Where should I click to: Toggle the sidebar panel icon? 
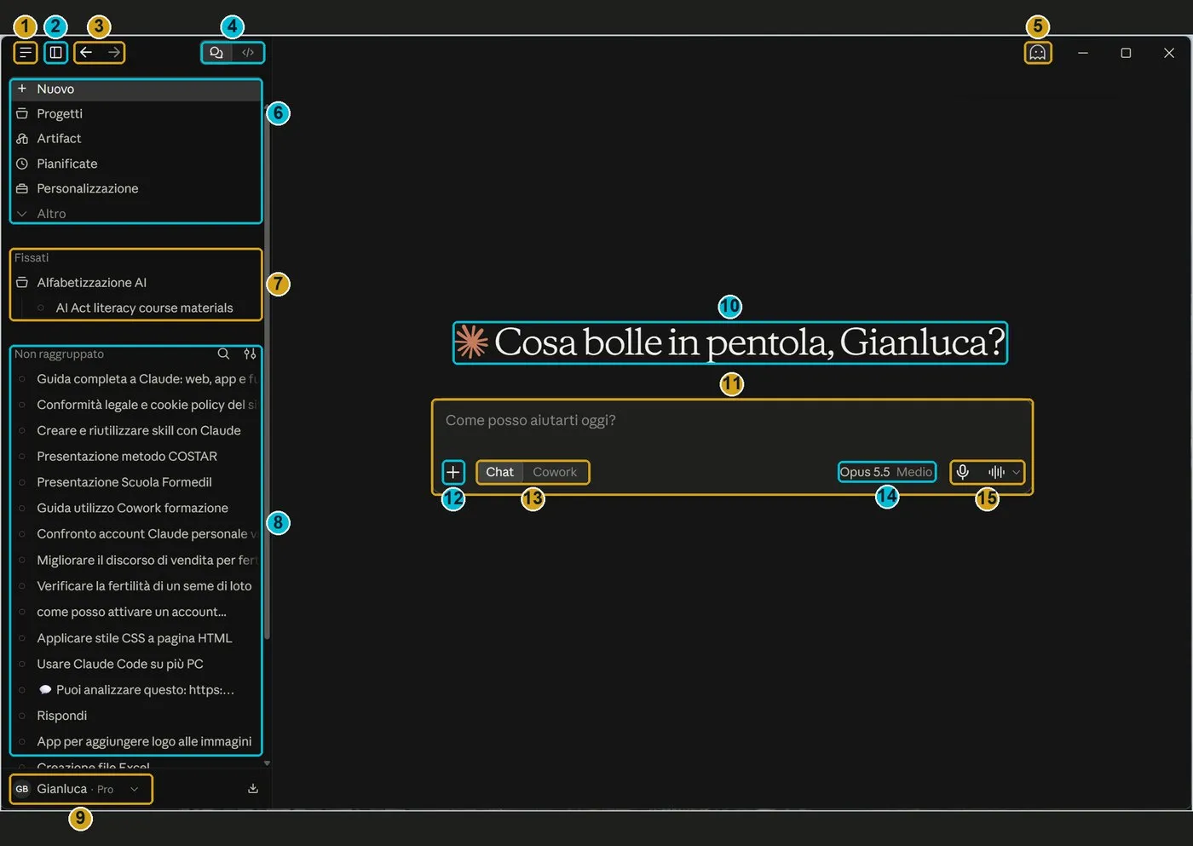point(55,53)
